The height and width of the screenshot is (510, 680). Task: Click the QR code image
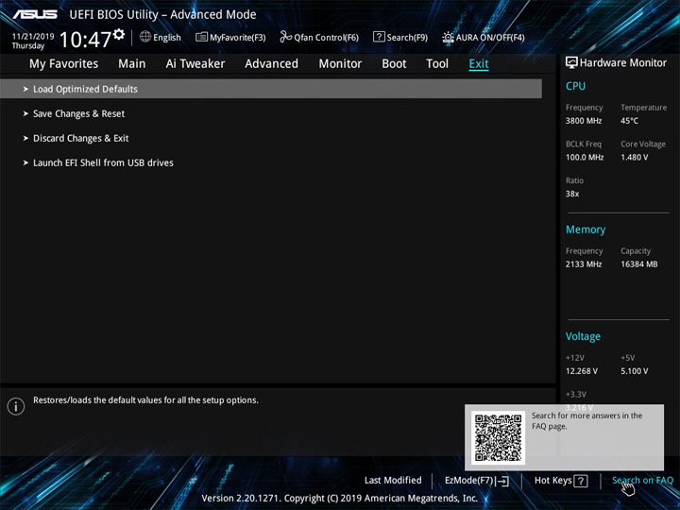[499, 437]
